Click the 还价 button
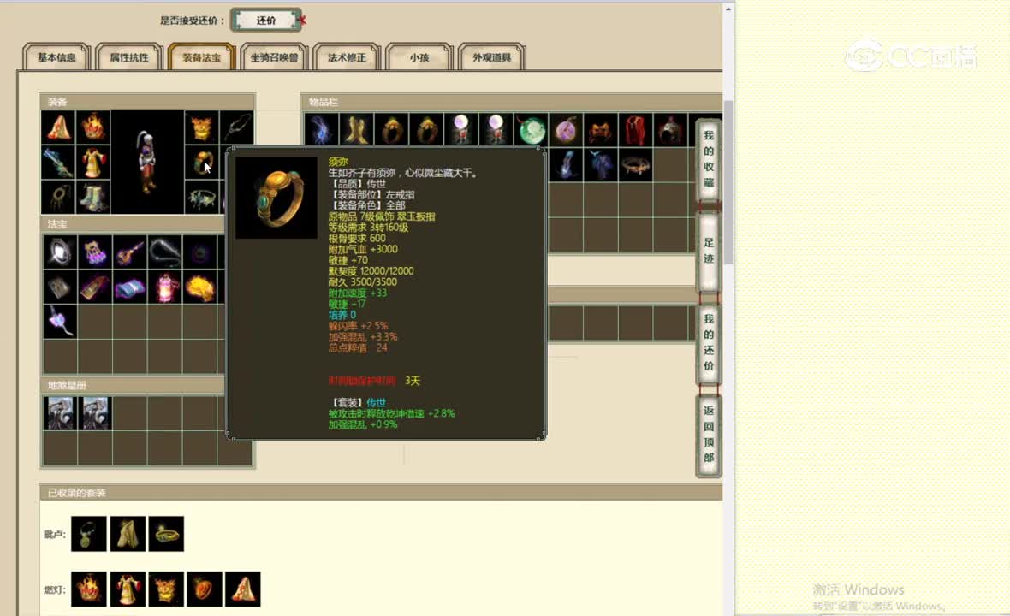Viewport: 1010px width, 616px height. [x=266, y=21]
